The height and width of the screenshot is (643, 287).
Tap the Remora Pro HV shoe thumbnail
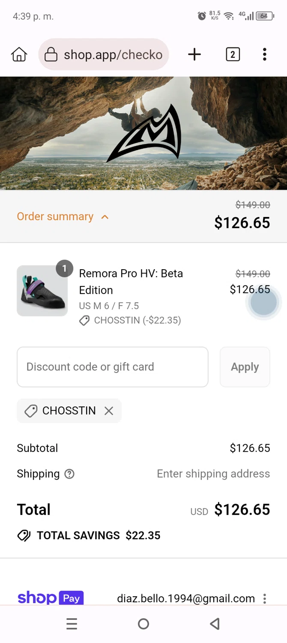coord(42,291)
